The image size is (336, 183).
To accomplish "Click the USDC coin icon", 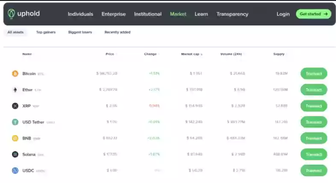I will tap(15, 171).
